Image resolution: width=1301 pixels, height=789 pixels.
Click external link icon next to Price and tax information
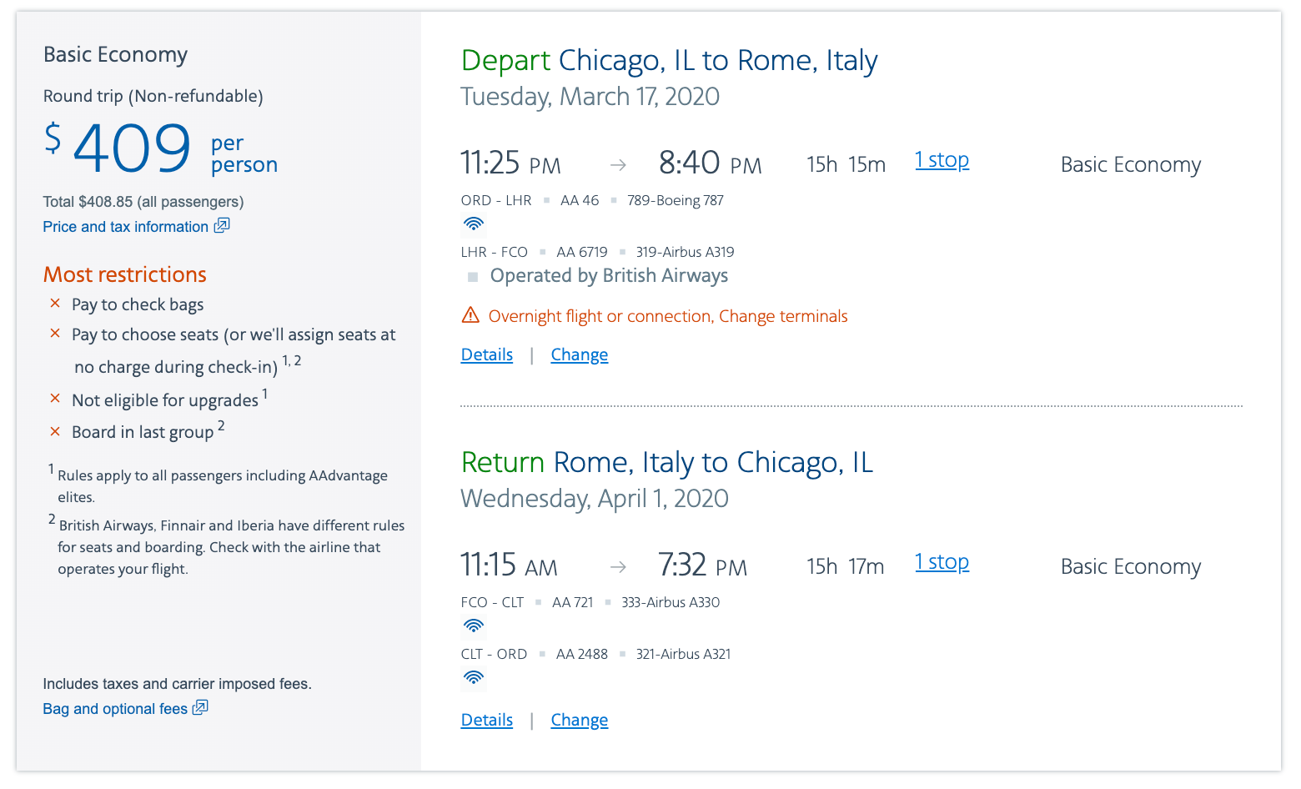(x=221, y=226)
